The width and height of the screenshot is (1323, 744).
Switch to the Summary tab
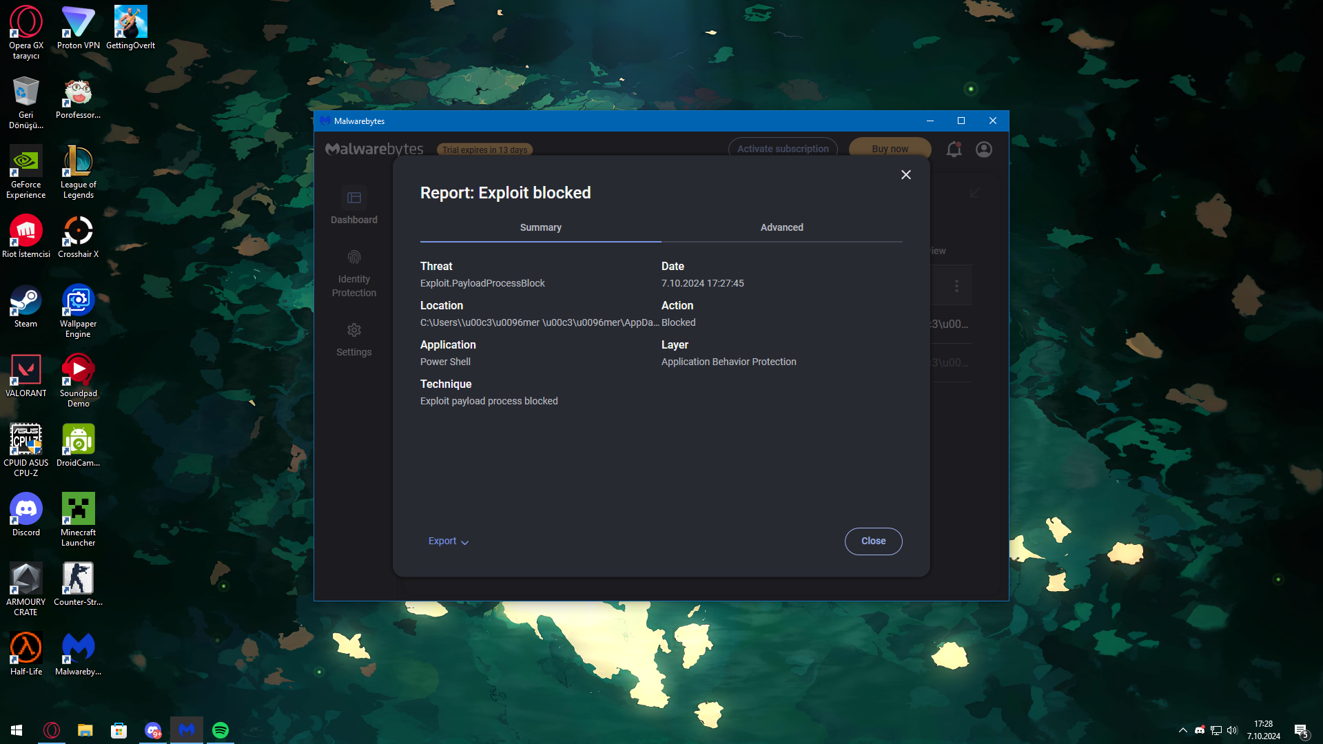[540, 227]
